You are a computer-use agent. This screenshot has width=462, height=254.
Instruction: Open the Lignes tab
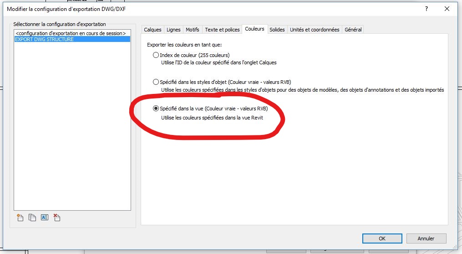click(173, 30)
